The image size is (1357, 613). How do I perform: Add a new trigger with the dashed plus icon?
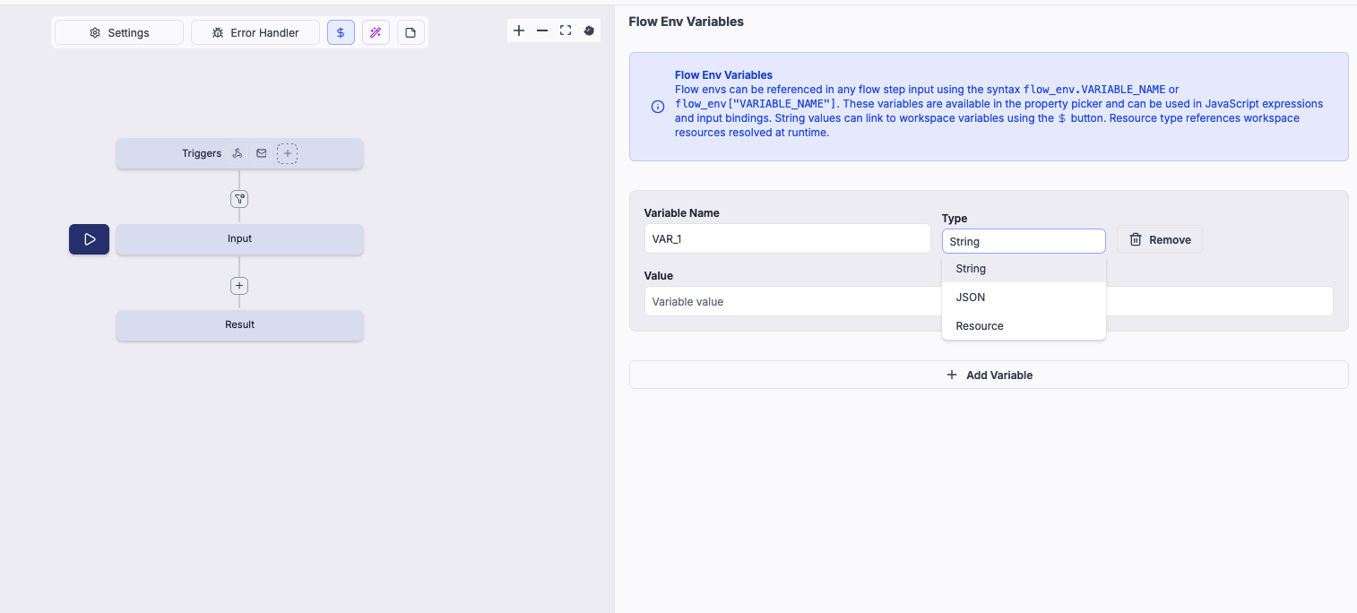(x=288, y=153)
